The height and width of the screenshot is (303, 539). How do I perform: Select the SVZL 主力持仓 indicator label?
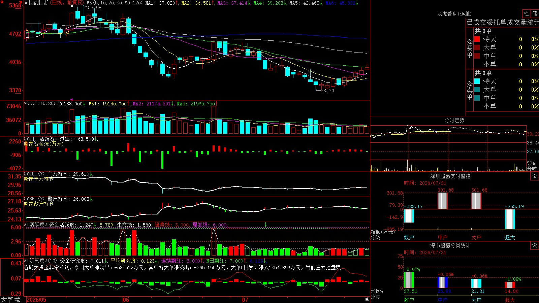pos(47,174)
